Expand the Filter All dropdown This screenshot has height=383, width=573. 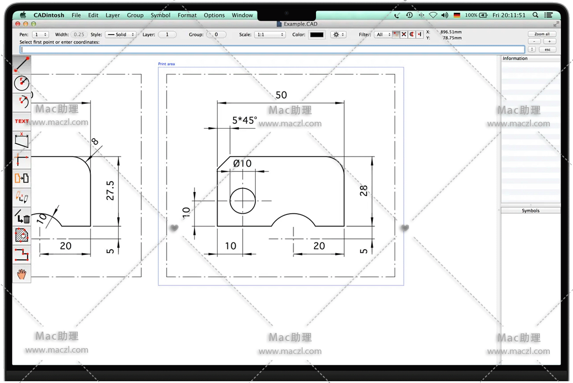pyautogui.click(x=383, y=34)
